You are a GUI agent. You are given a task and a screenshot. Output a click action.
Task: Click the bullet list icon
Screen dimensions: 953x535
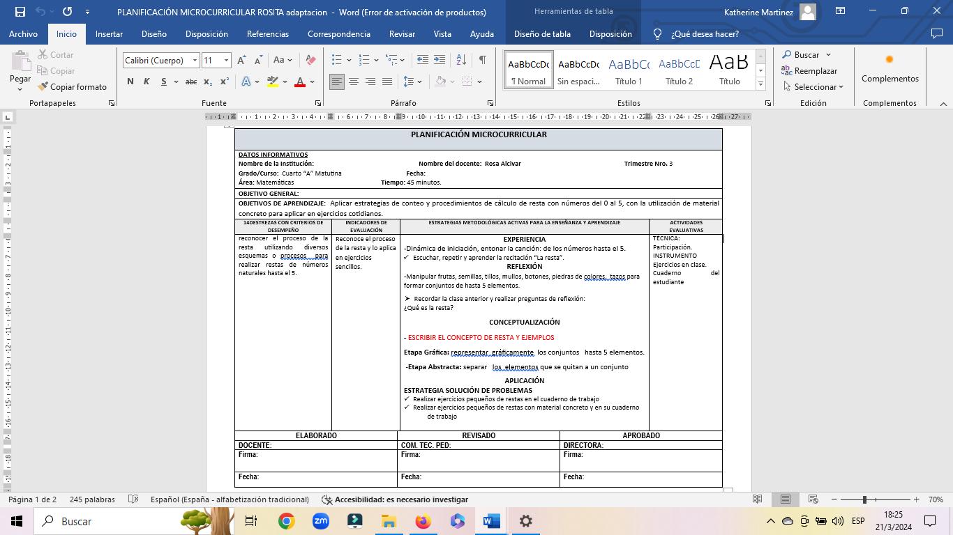(337, 61)
